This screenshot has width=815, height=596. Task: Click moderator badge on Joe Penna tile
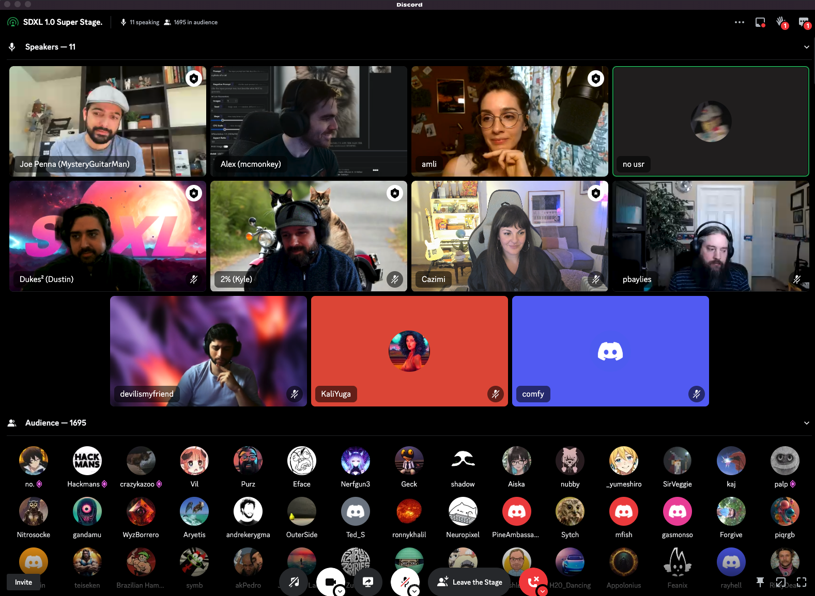(194, 79)
